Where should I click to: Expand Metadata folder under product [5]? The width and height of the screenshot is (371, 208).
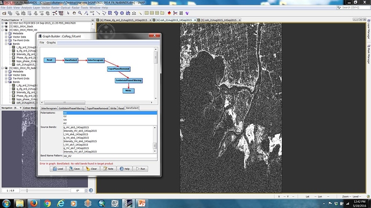point(6,71)
